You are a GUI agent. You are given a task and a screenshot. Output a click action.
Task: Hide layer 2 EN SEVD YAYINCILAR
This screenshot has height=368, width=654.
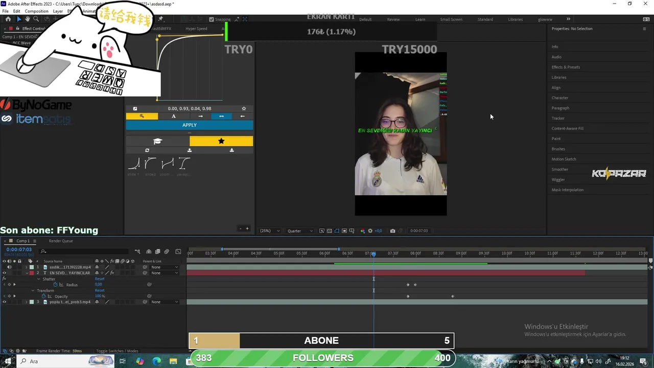[x=4, y=273]
